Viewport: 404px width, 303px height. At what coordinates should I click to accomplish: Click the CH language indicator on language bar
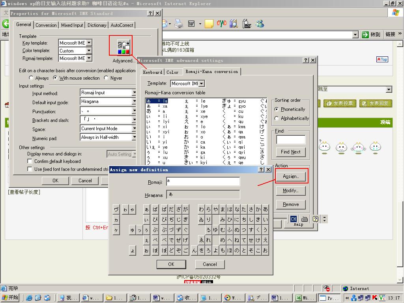click(x=293, y=219)
